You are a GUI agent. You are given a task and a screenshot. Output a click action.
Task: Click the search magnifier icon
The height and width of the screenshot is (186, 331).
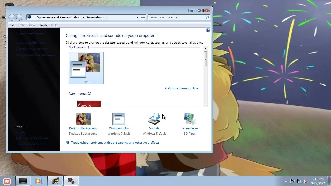pos(207,17)
